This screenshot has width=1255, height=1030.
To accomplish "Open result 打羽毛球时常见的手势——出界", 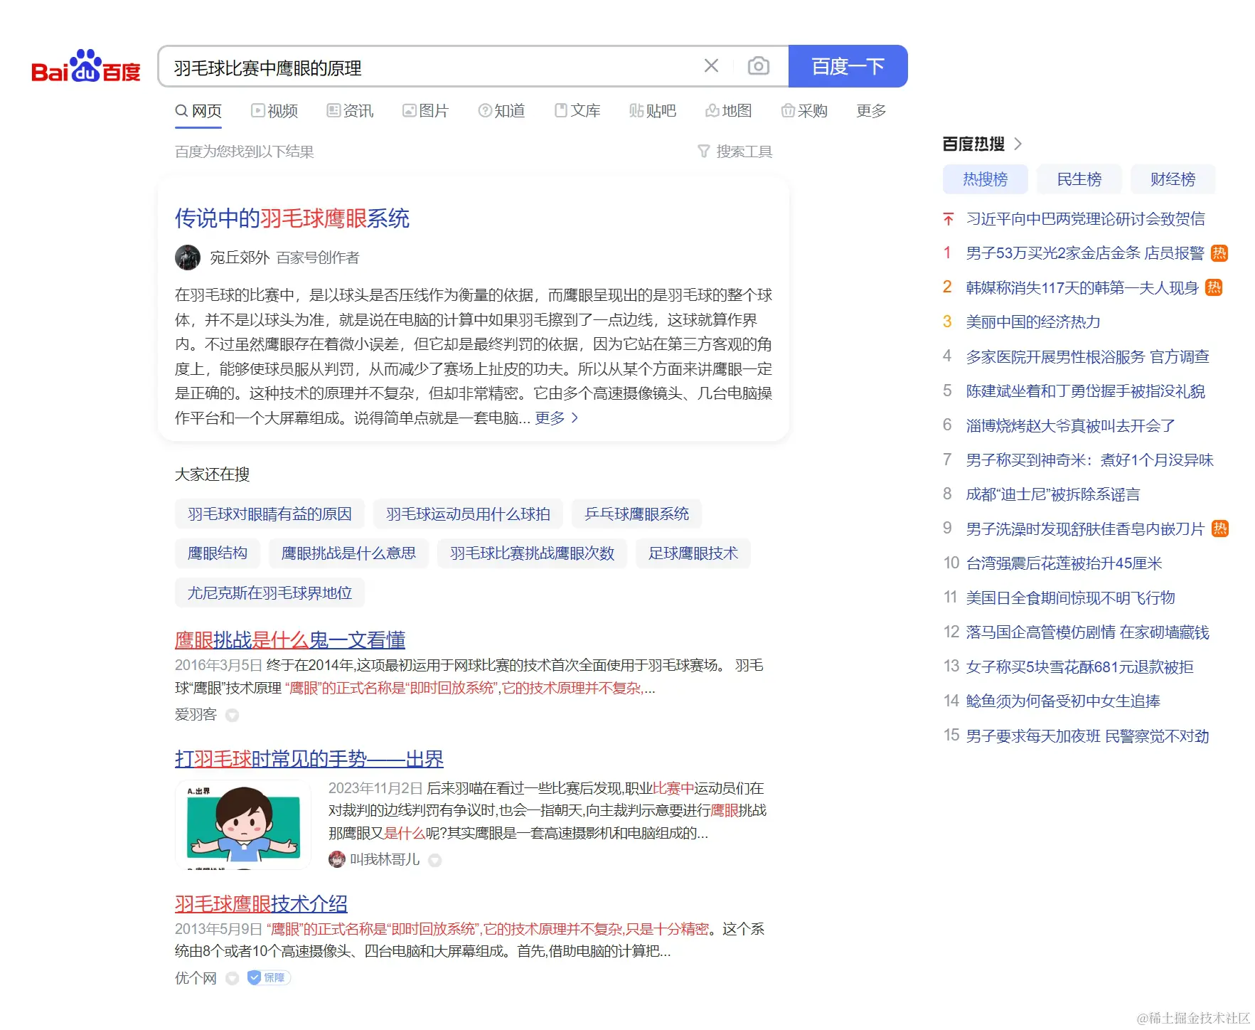I will (x=309, y=759).
